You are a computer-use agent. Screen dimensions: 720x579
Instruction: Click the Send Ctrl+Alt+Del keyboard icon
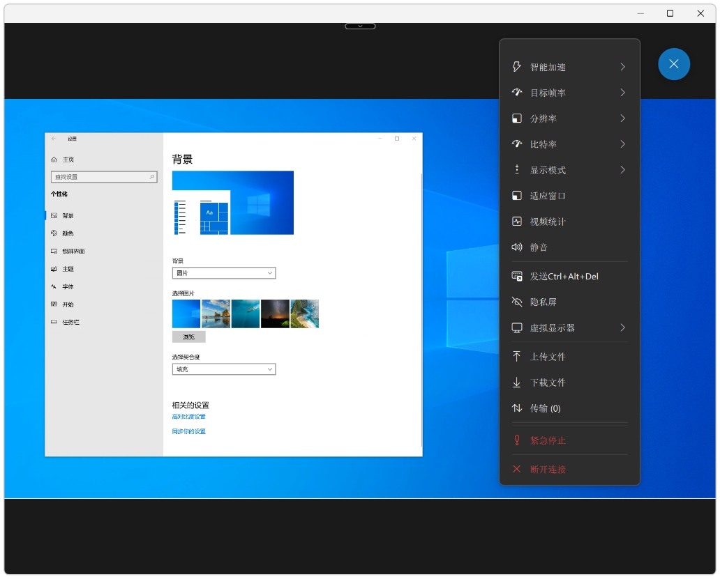click(516, 276)
